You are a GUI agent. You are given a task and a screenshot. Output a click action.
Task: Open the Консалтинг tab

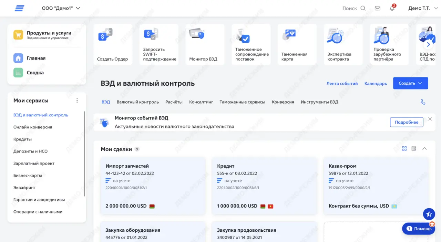tap(201, 102)
